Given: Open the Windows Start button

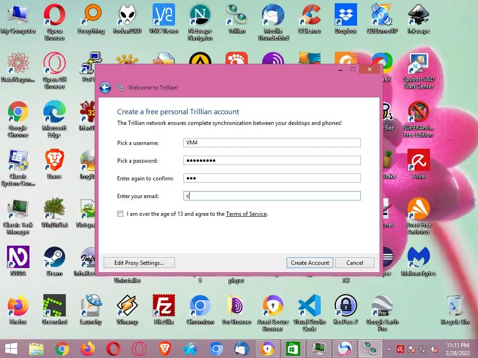Looking at the screenshot, I should [x=11, y=349].
